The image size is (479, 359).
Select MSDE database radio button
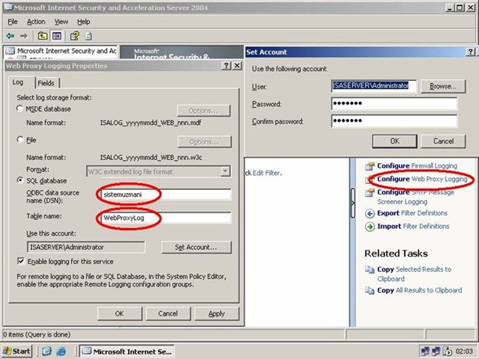[x=20, y=108]
